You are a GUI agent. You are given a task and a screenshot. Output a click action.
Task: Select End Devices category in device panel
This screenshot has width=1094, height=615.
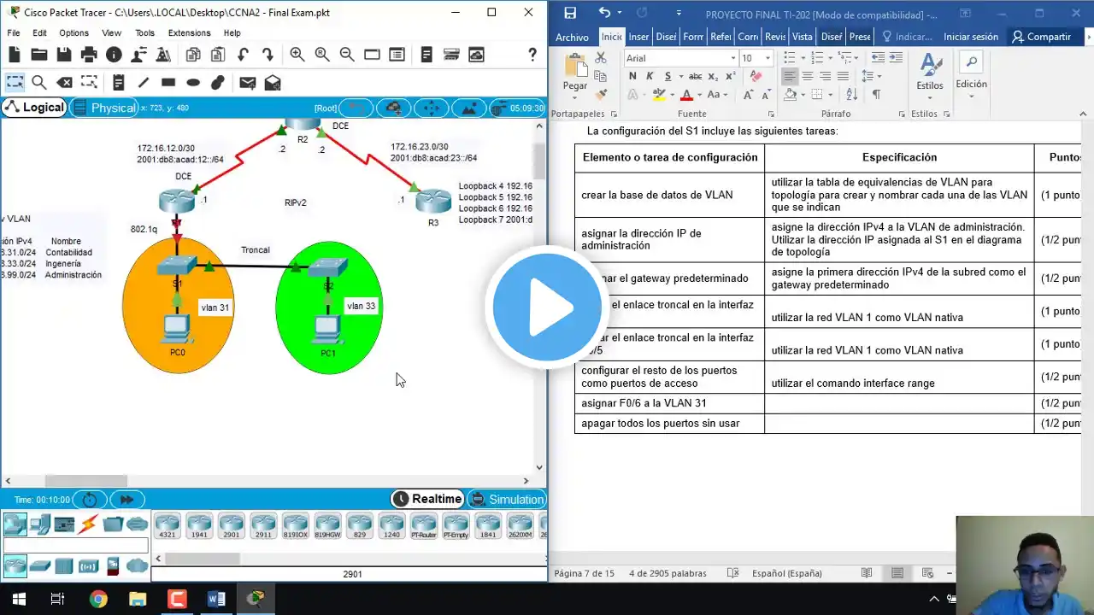(x=39, y=524)
